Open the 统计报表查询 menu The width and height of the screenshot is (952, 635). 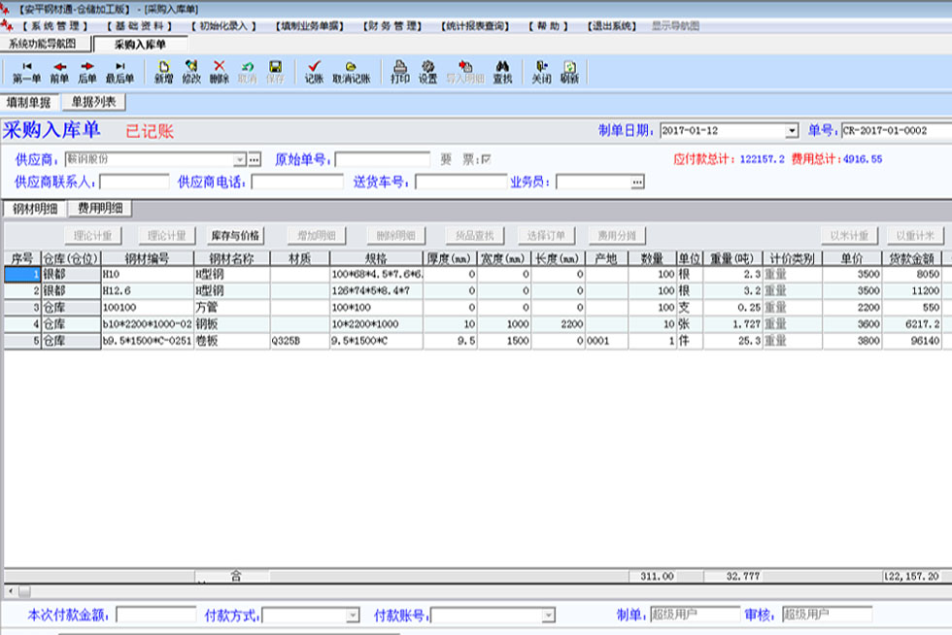coord(475,26)
